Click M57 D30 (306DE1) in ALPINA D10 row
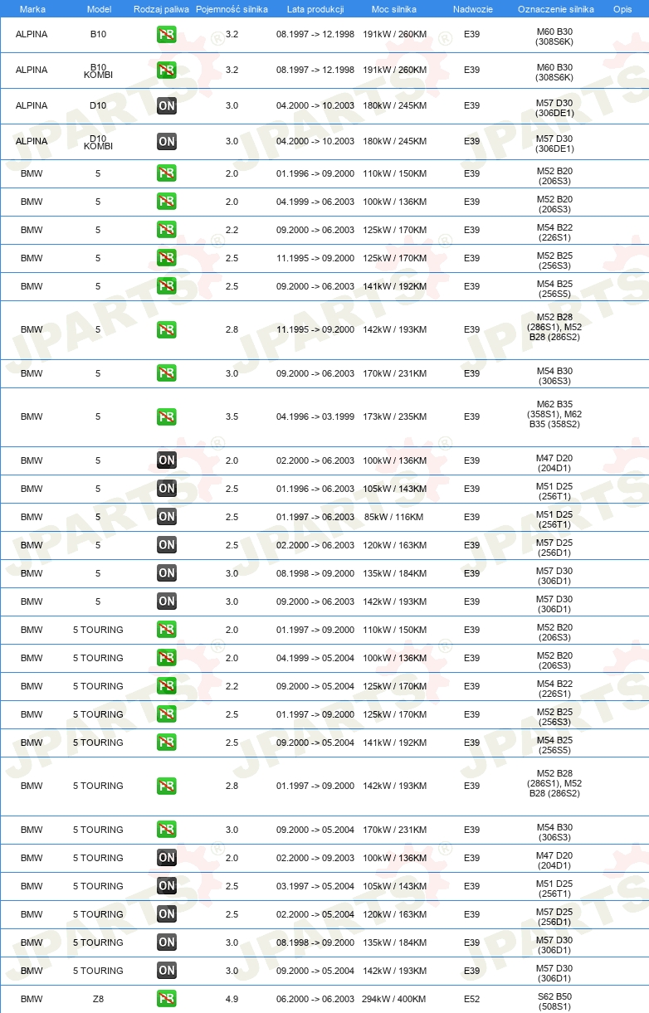The height and width of the screenshot is (1013, 649). point(554,109)
